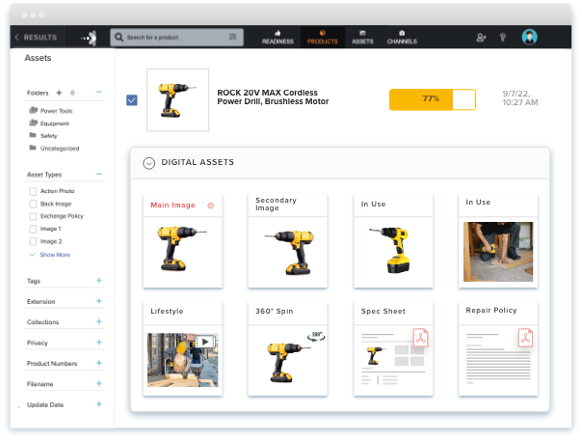Click the 9/7/22, 10:27 AM timestamp
Viewport: 582px width, 440px height.
[520, 98]
